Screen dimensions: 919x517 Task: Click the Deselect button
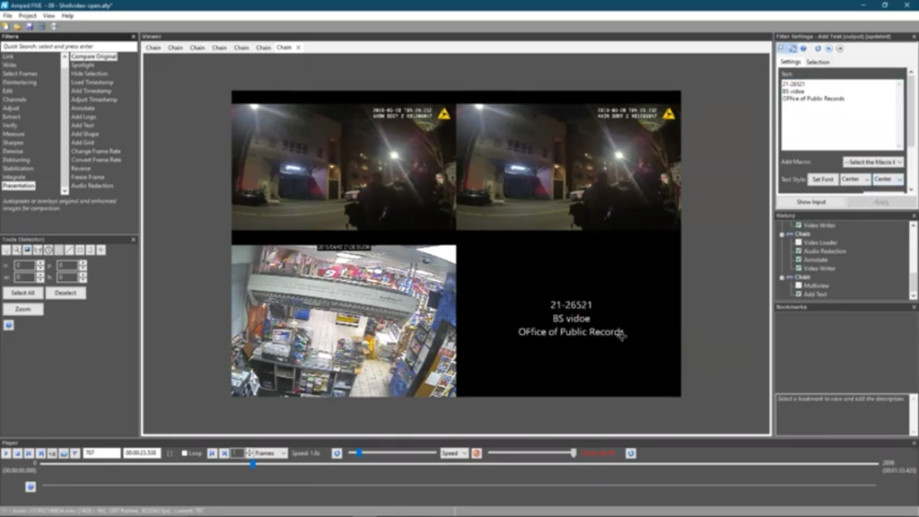(65, 293)
